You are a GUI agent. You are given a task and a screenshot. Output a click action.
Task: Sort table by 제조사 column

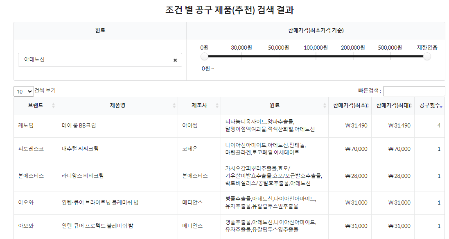coord(199,106)
